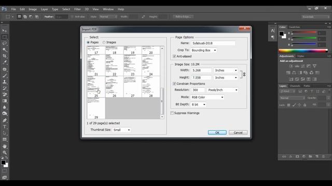Click the New selection icon in options bar

click(19, 17)
